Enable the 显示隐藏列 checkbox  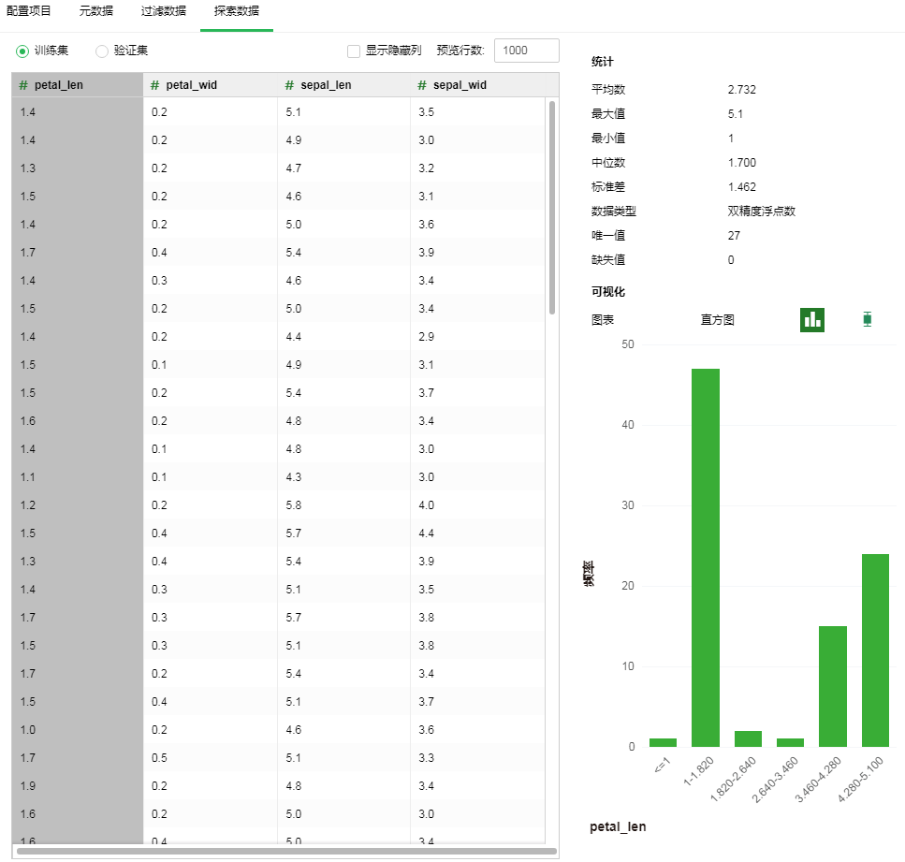pyautogui.click(x=354, y=51)
